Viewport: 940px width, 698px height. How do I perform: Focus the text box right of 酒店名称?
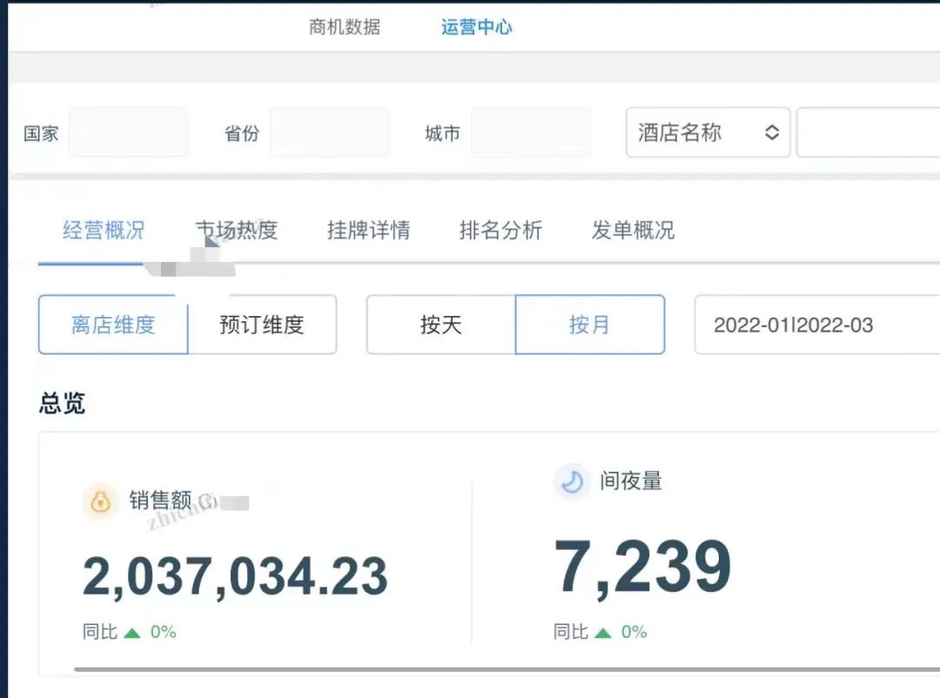pos(868,133)
